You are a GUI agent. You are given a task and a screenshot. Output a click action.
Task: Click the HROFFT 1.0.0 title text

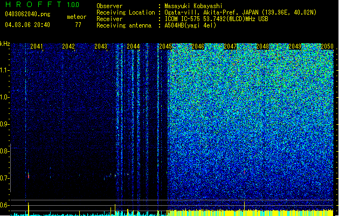(x=43, y=4)
